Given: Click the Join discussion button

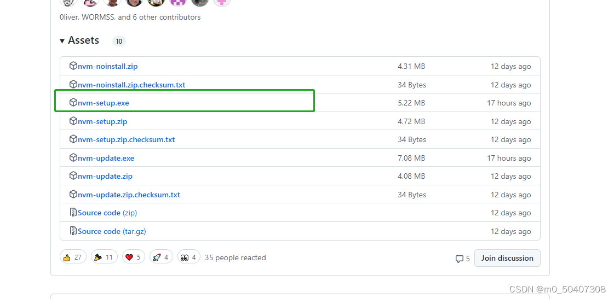Looking at the screenshot, I should pos(507,258).
